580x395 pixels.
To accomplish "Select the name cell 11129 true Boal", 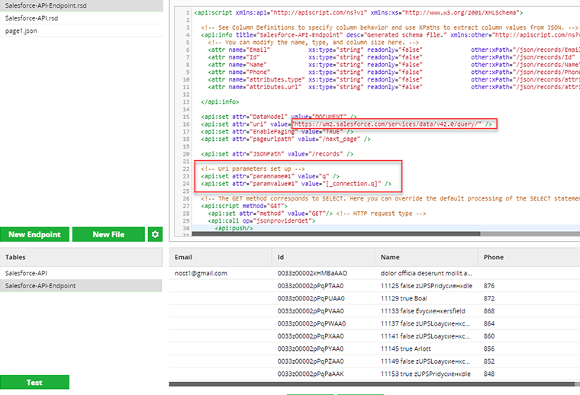I will 404,299.
